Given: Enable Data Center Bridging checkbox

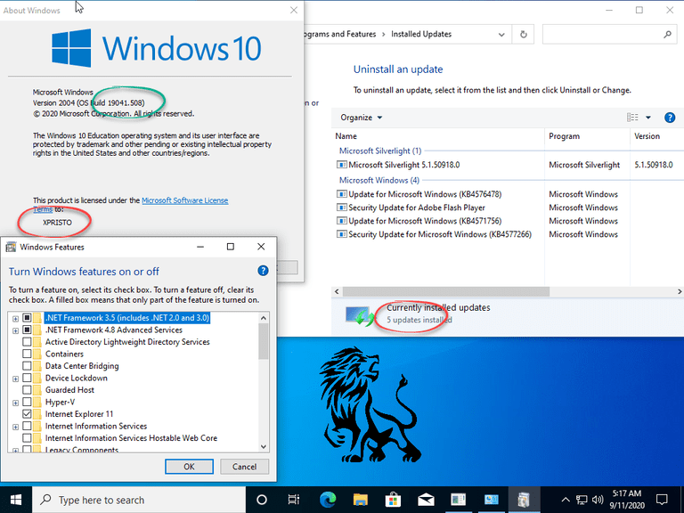Looking at the screenshot, I should [27, 365].
